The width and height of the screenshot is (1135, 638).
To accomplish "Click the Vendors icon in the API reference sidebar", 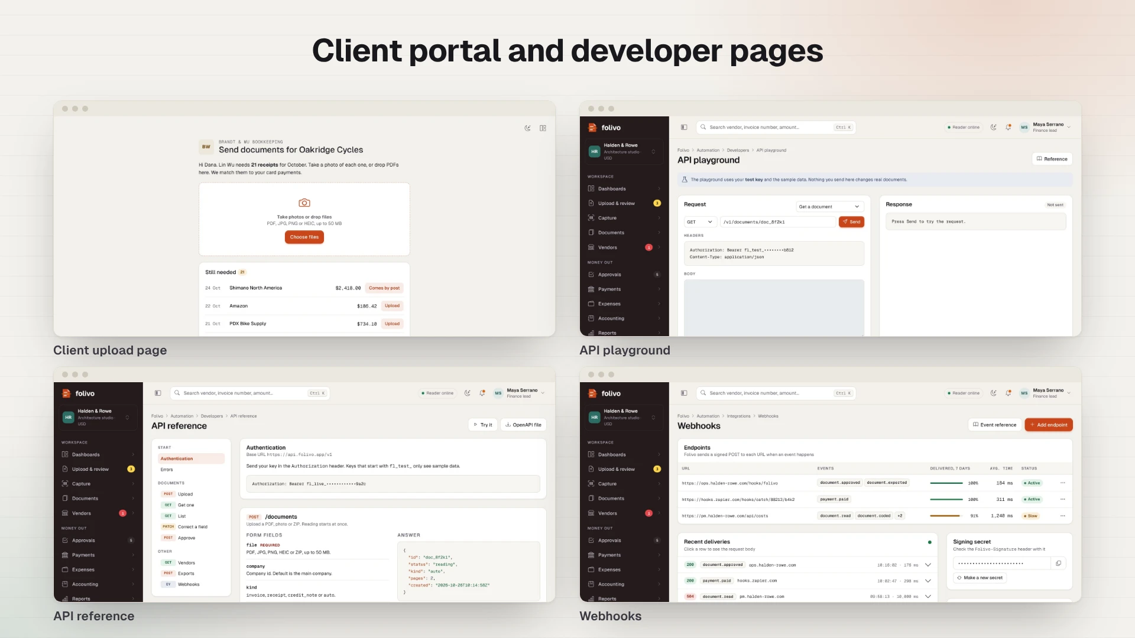I will 65,513.
